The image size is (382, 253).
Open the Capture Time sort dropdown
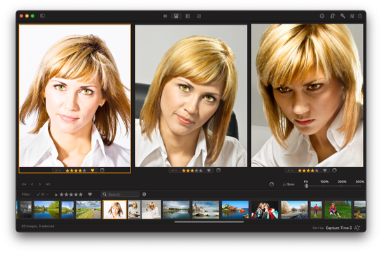(x=339, y=228)
